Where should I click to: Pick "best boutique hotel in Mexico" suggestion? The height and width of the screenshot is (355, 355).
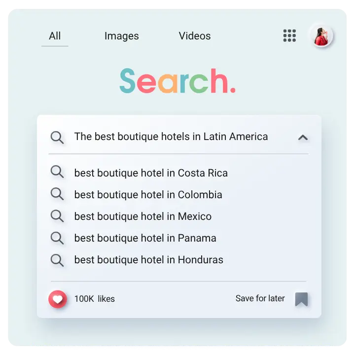pos(142,216)
